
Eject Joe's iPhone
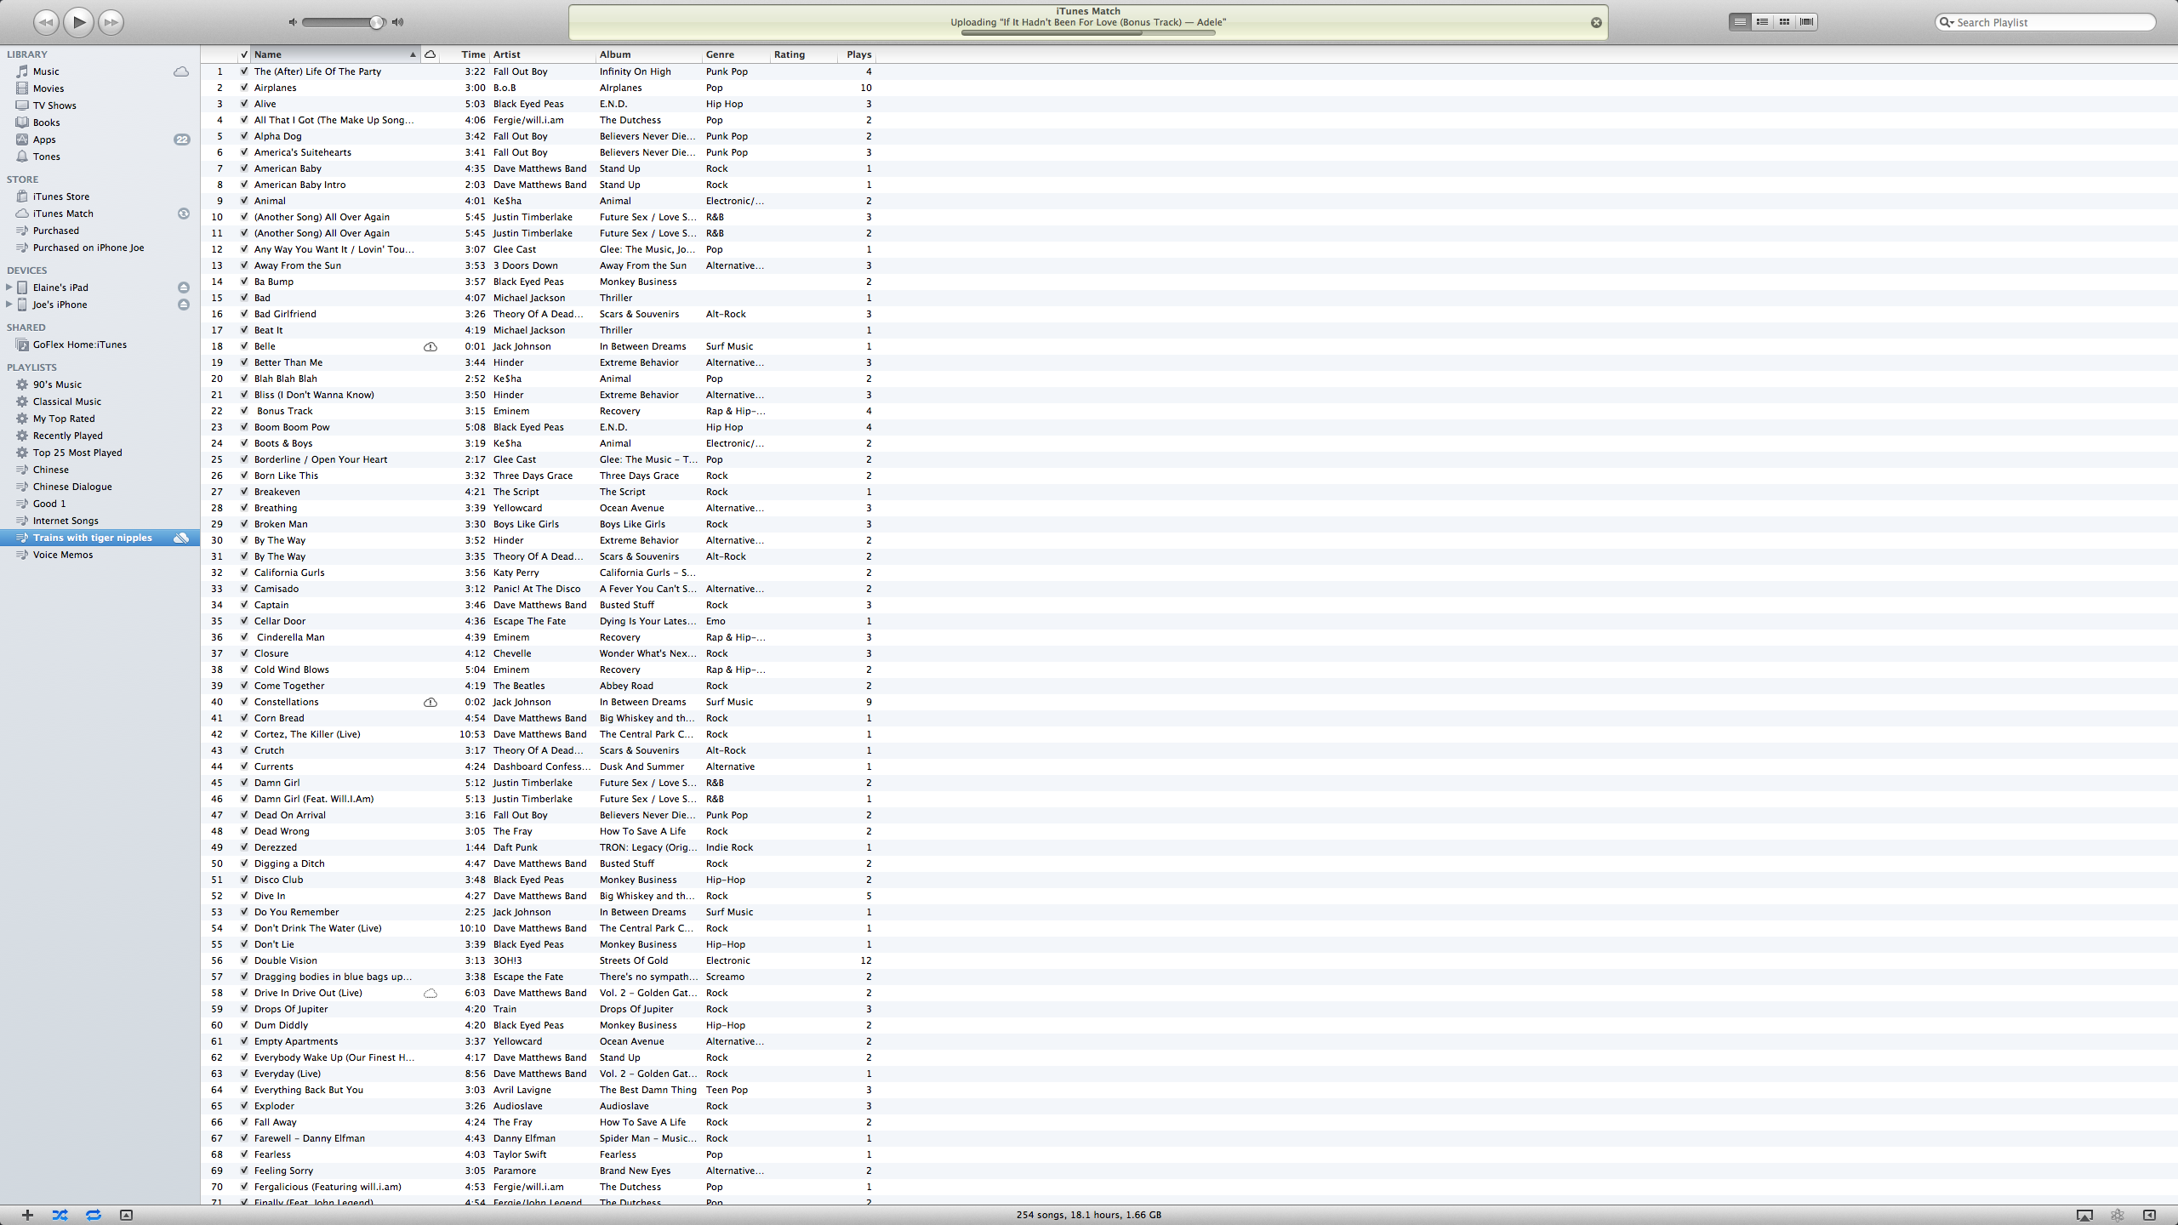(x=183, y=305)
